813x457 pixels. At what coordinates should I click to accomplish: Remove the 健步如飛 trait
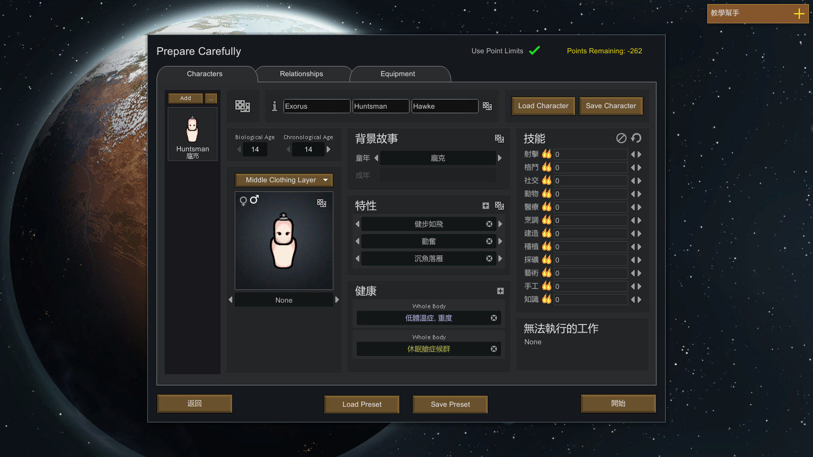[489, 224]
